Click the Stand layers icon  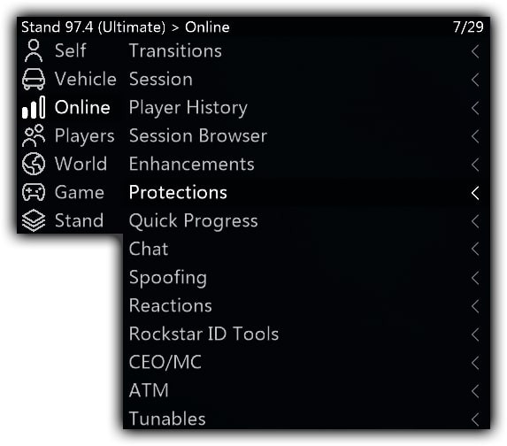pyautogui.click(x=34, y=220)
